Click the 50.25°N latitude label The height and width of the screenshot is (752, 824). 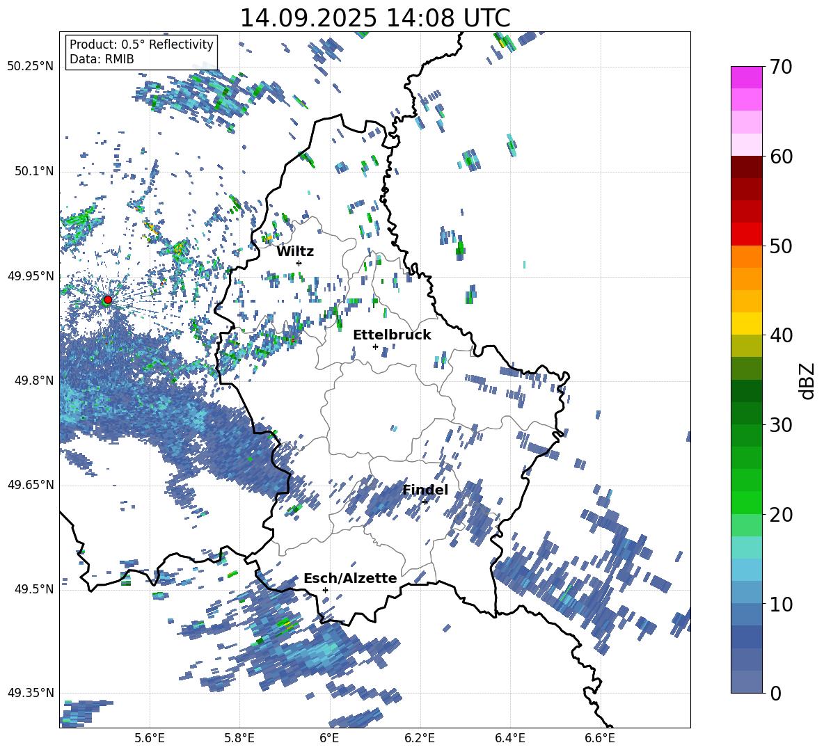pyautogui.click(x=31, y=67)
